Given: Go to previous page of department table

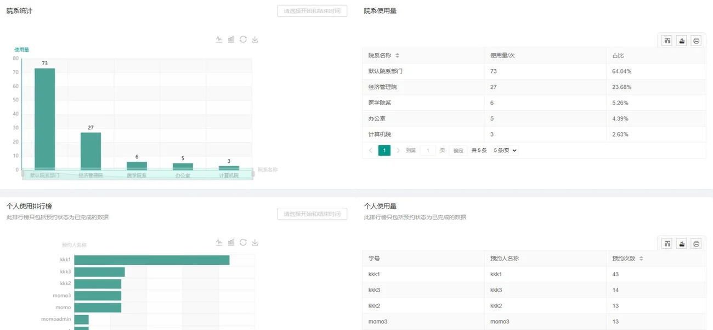Looking at the screenshot, I should (371, 150).
